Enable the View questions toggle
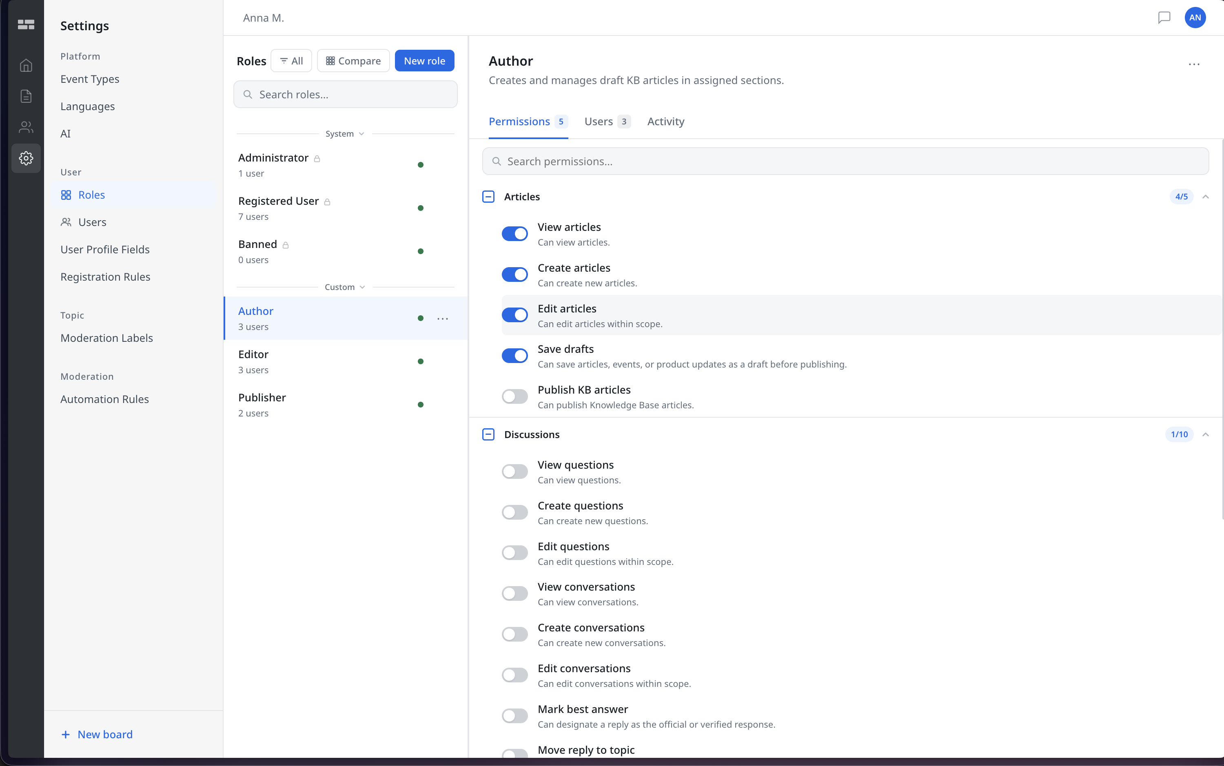 515,472
